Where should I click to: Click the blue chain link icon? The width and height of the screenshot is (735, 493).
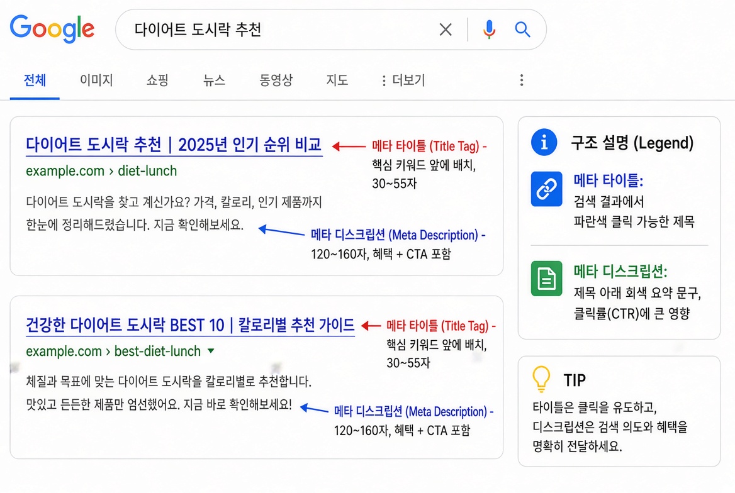click(547, 189)
